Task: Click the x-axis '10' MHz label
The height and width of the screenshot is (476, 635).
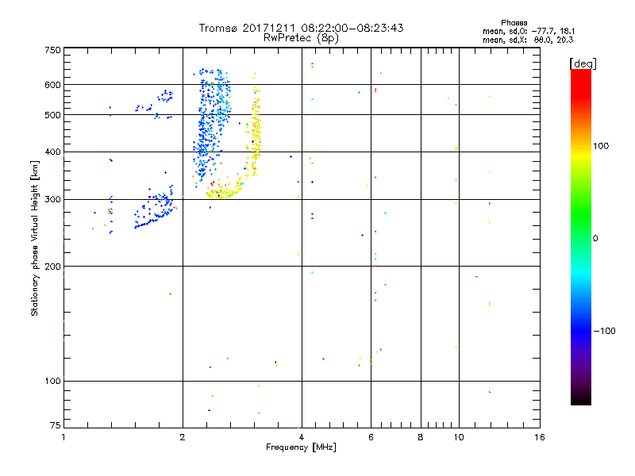Action: click(x=459, y=437)
